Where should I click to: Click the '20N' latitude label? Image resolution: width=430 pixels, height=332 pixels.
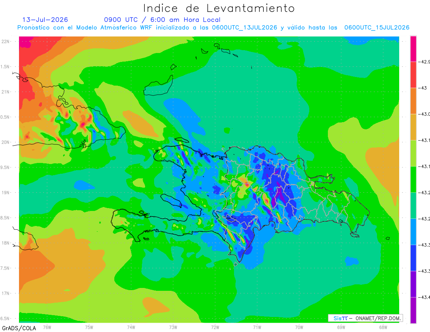tap(5, 142)
